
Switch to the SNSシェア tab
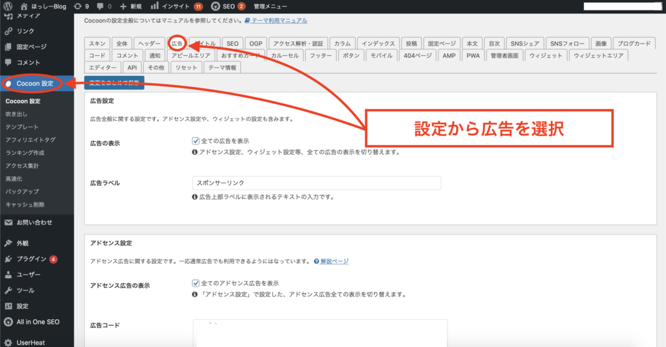click(525, 44)
